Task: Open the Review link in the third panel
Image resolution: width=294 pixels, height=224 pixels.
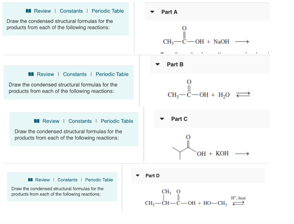Action: [51, 121]
